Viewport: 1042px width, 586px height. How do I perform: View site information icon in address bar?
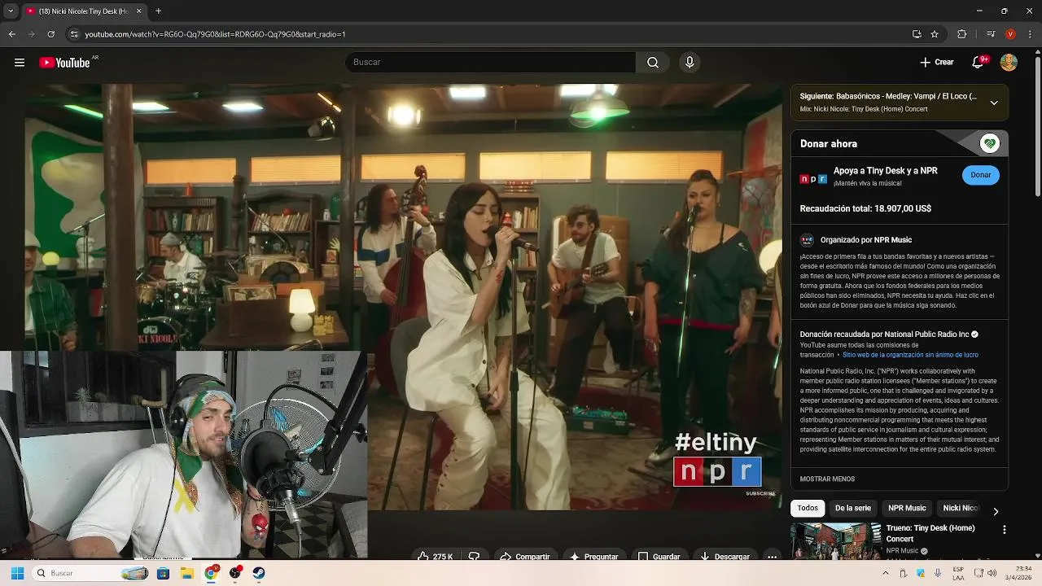coord(74,34)
